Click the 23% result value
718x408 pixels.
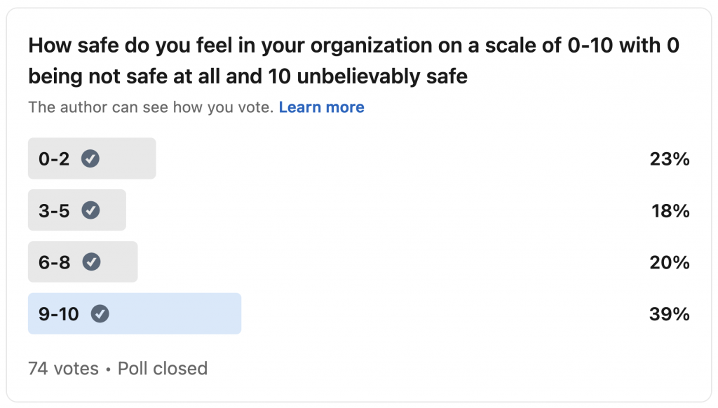point(670,159)
